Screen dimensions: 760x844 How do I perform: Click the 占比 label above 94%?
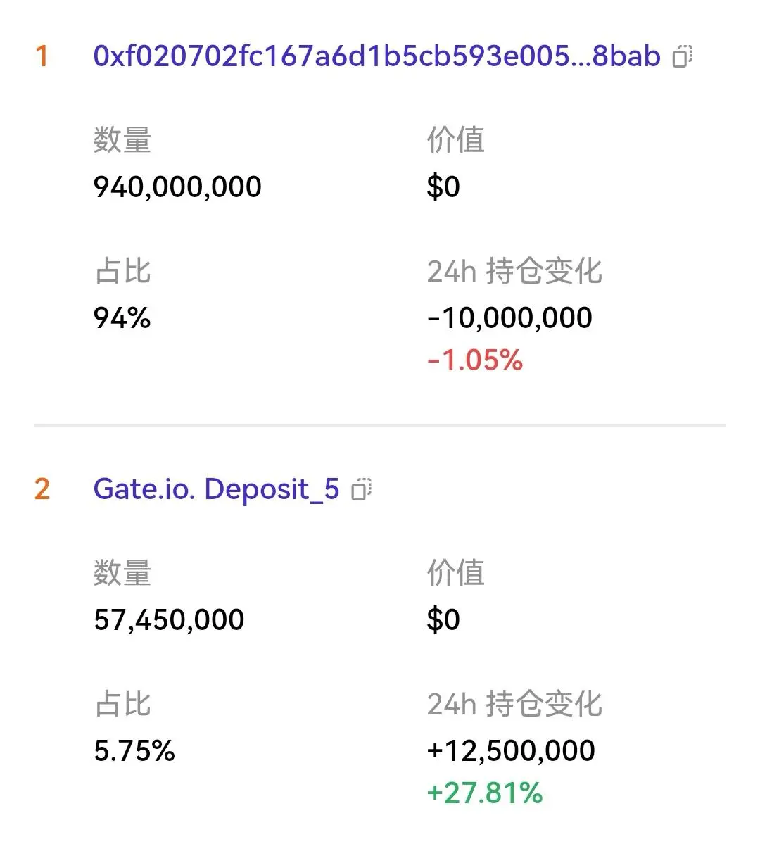click(x=122, y=271)
